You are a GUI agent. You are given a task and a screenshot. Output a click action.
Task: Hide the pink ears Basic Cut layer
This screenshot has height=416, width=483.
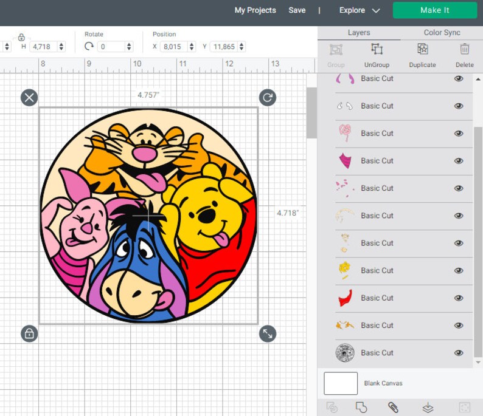(459, 79)
